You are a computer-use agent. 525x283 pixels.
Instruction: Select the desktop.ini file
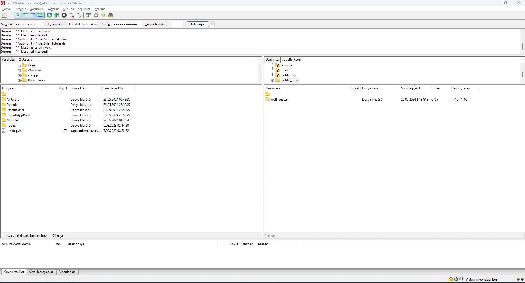14,131
